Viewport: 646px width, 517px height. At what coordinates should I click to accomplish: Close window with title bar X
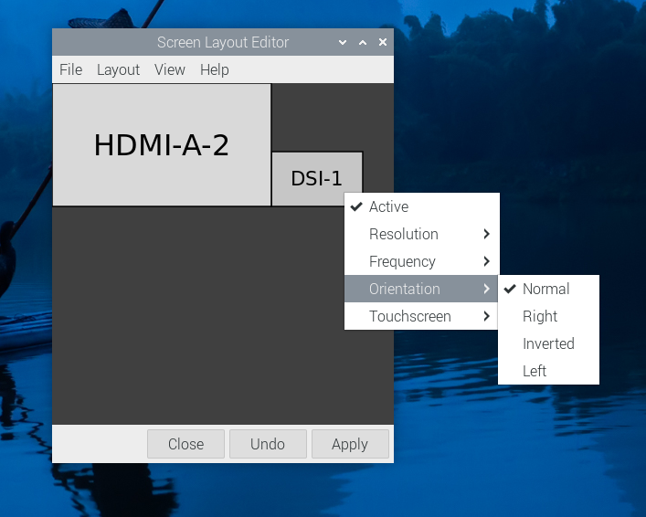383,43
